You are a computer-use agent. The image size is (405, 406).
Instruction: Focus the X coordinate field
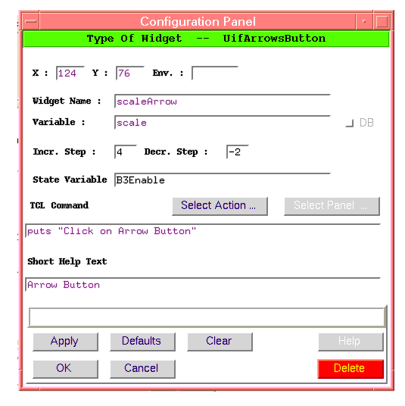[x=70, y=73]
